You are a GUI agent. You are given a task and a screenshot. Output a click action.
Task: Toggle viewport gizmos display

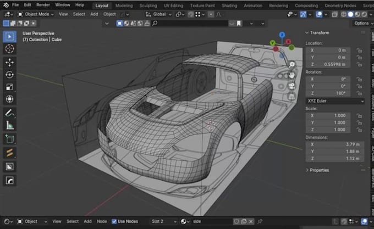click(x=304, y=14)
